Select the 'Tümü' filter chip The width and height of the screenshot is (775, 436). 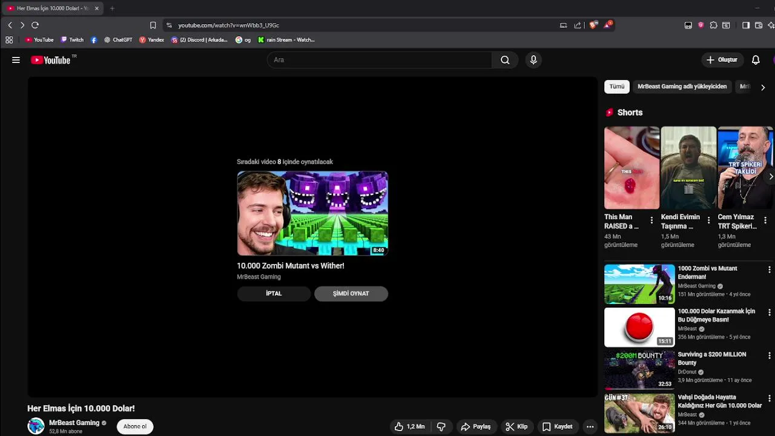(617, 87)
